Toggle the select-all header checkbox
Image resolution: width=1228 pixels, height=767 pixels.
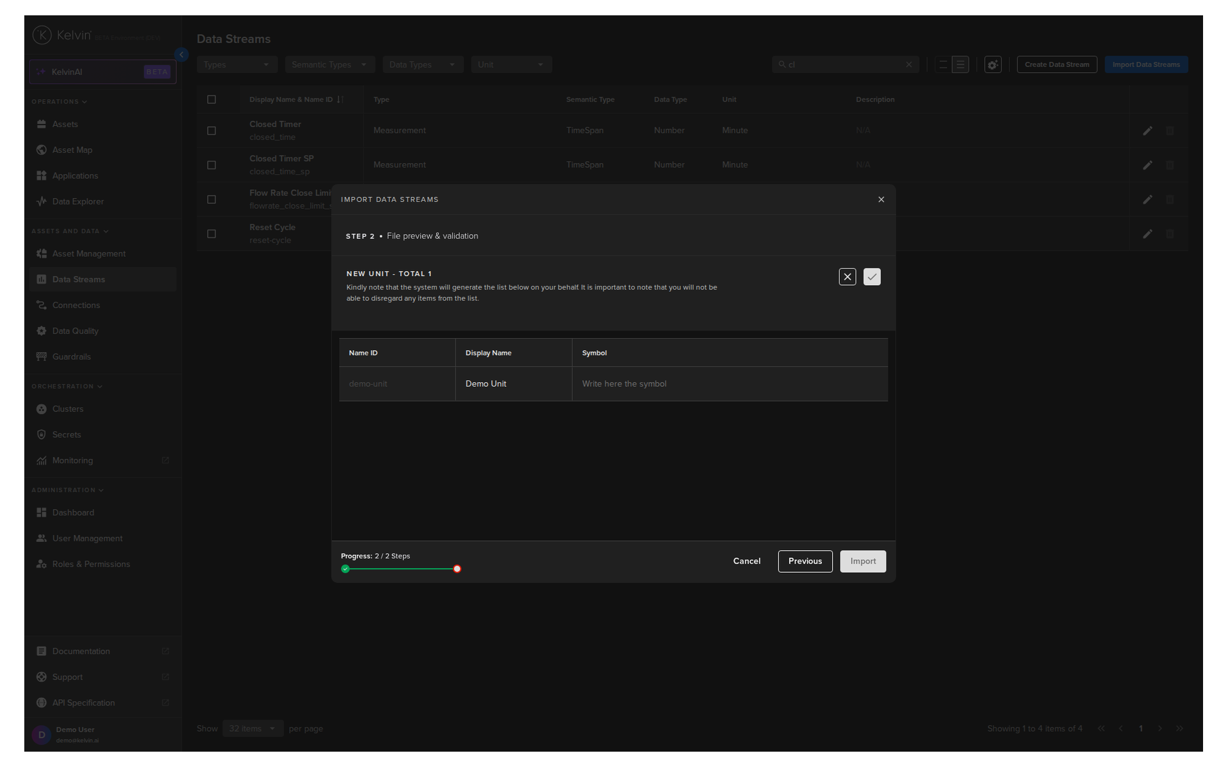212,99
